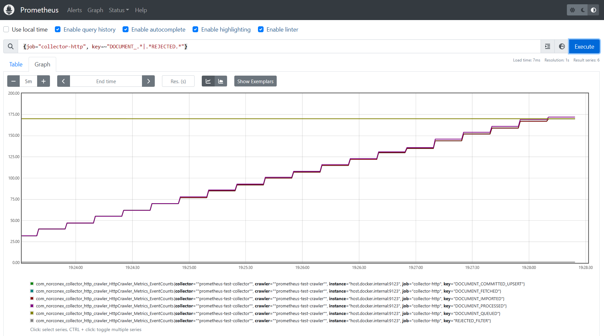Click the forward chevron to advance time
Image resolution: width=604 pixels, height=336 pixels.
click(148, 81)
